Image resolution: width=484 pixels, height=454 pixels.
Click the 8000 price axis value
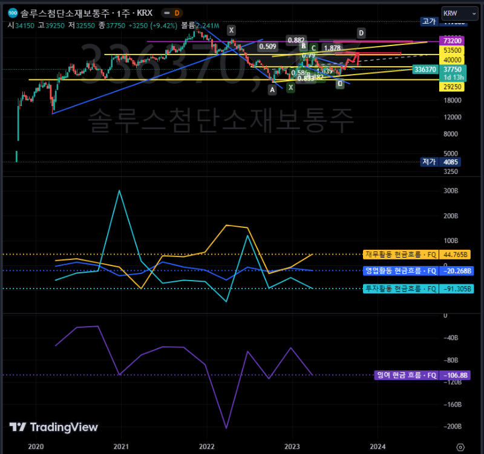(451, 134)
